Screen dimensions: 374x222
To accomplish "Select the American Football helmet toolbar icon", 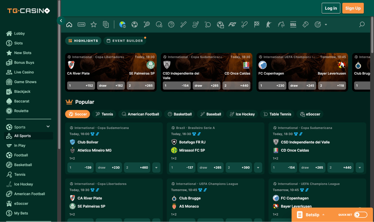I will click(159, 25).
